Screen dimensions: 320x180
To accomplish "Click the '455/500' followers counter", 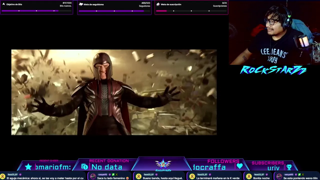I will click(146, 3).
